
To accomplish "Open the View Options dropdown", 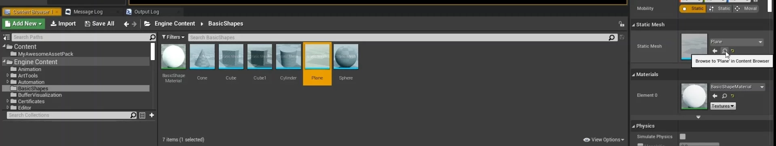I will pos(604,140).
